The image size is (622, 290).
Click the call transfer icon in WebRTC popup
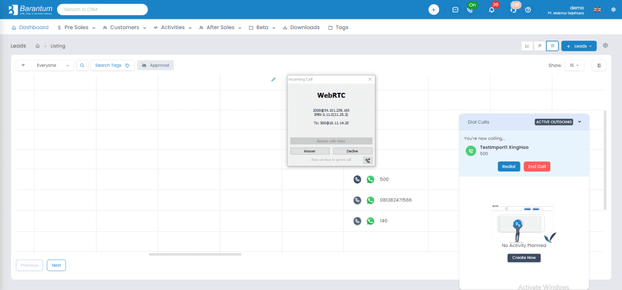pyautogui.click(x=367, y=160)
